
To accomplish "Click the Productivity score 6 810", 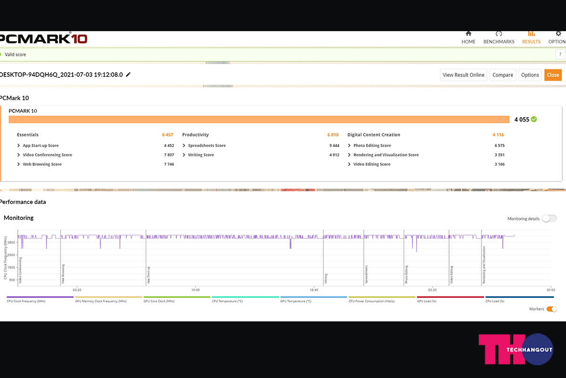I will coord(333,135).
